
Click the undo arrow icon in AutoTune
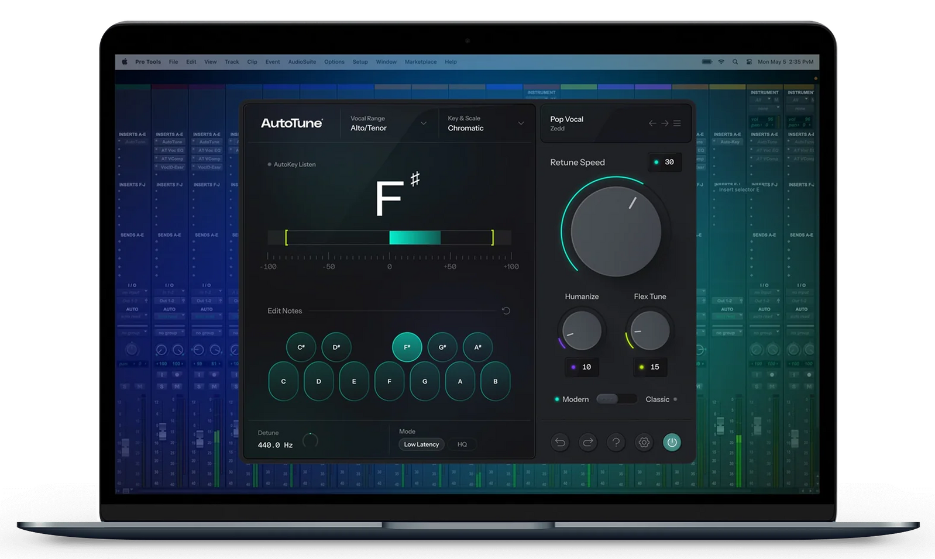560,443
